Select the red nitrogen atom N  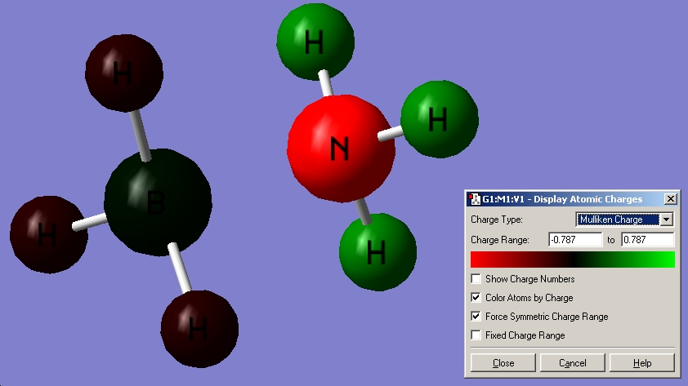tap(341, 148)
